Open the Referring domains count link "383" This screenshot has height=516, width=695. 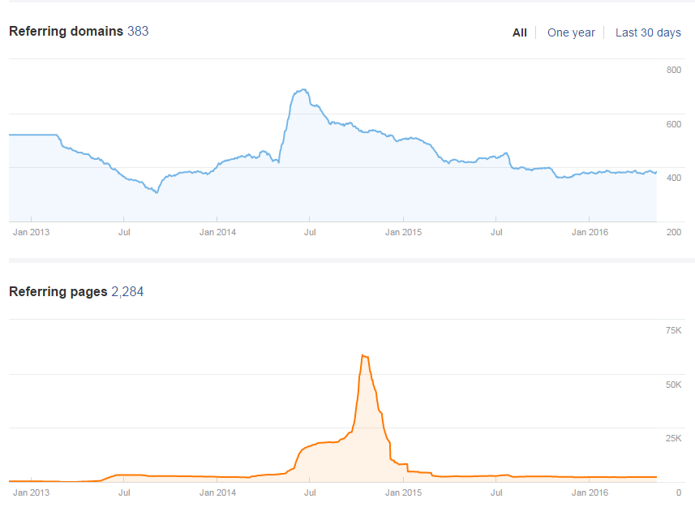[x=139, y=32]
